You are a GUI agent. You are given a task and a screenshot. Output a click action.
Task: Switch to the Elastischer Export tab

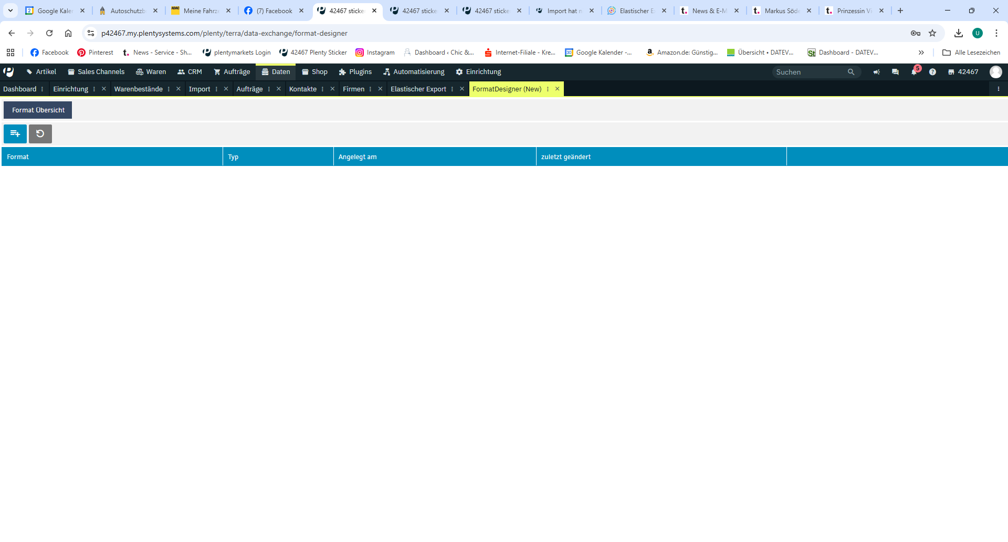click(418, 89)
